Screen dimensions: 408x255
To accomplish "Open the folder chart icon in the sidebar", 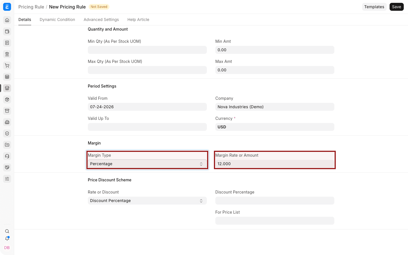I will pyautogui.click(x=7, y=145).
